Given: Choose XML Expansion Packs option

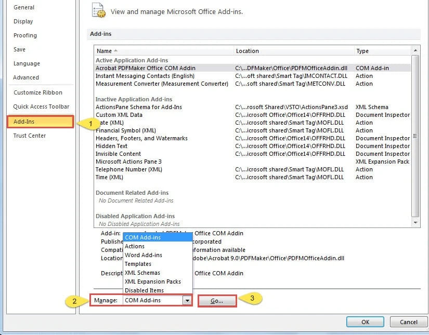Looking at the screenshot, I should tap(152, 282).
